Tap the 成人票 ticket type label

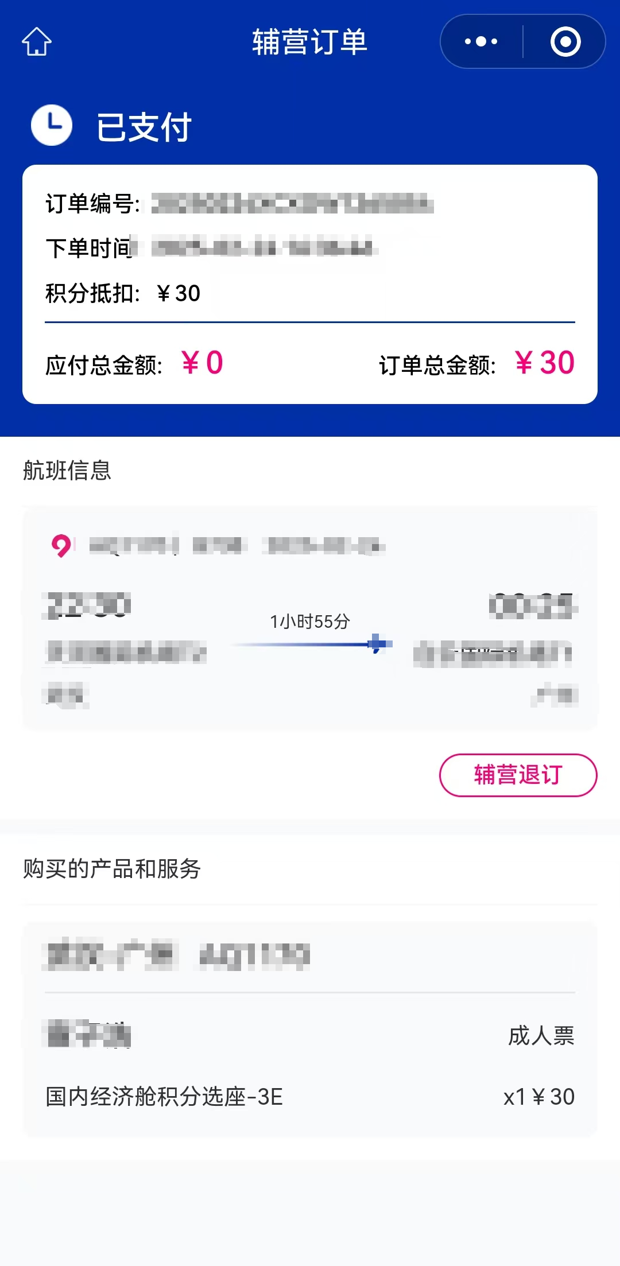541,1035
